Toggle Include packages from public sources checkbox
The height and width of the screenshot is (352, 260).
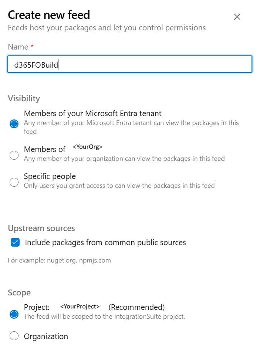(15, 243)
